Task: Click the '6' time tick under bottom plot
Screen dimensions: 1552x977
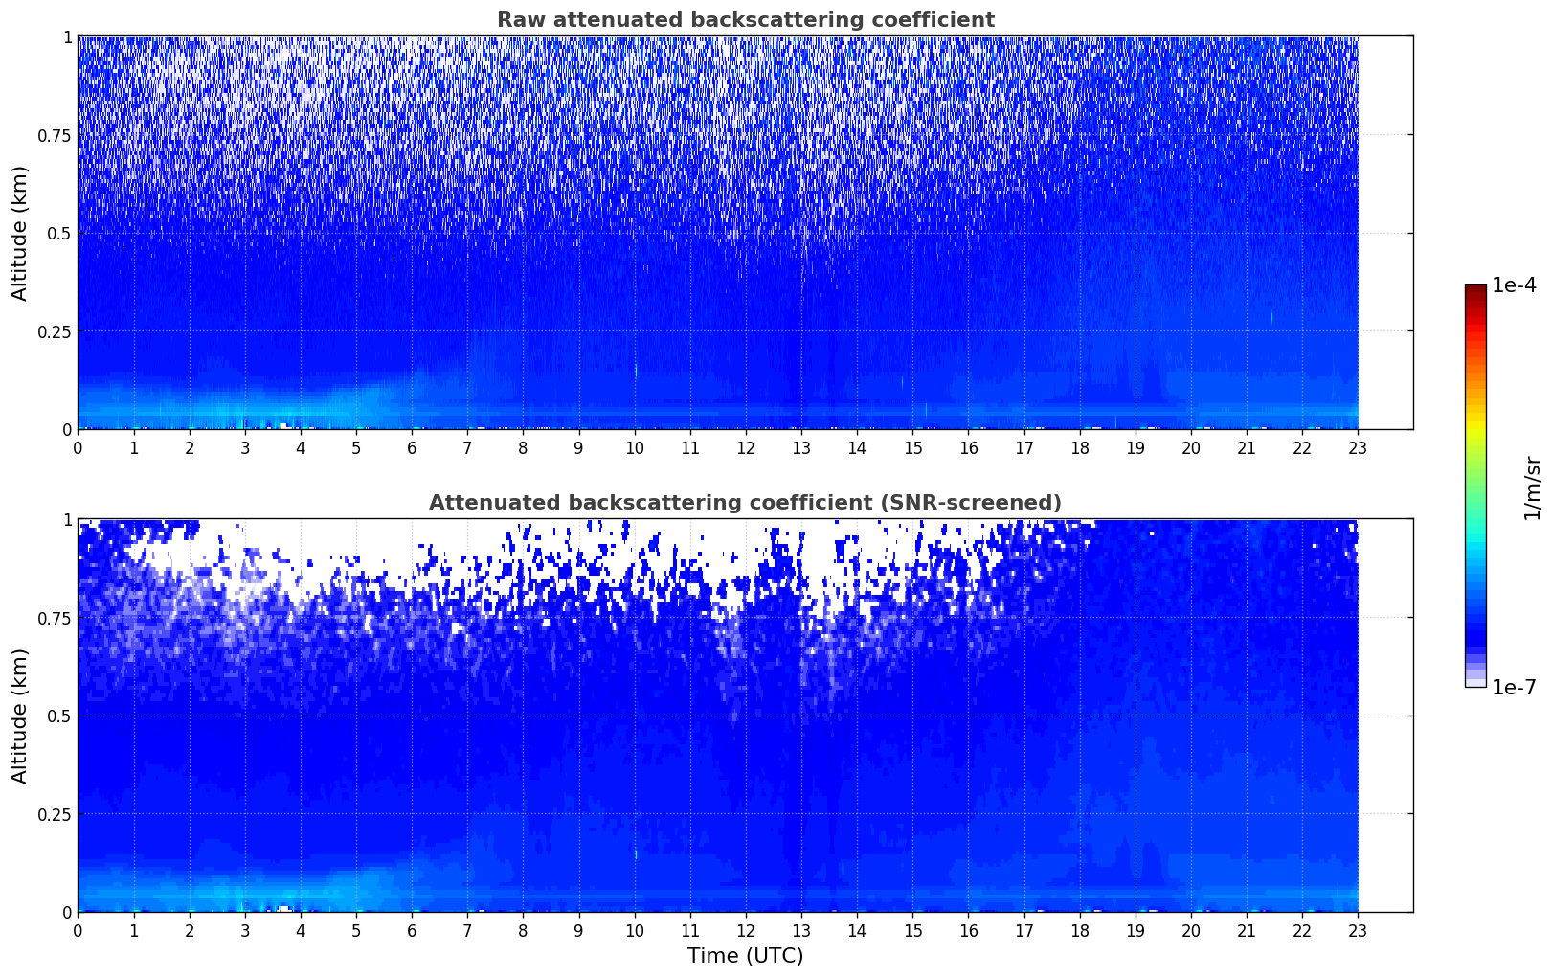Action: [x=412, y=930]
